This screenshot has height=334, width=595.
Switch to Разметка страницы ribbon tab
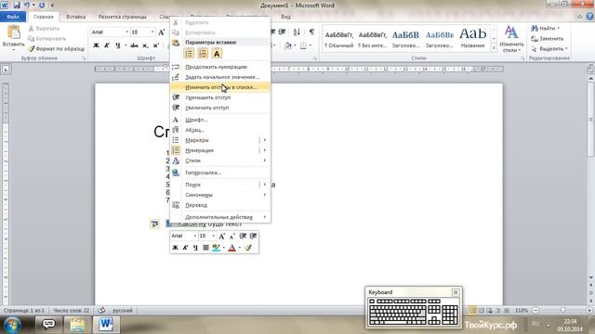(x=122, y=17)
